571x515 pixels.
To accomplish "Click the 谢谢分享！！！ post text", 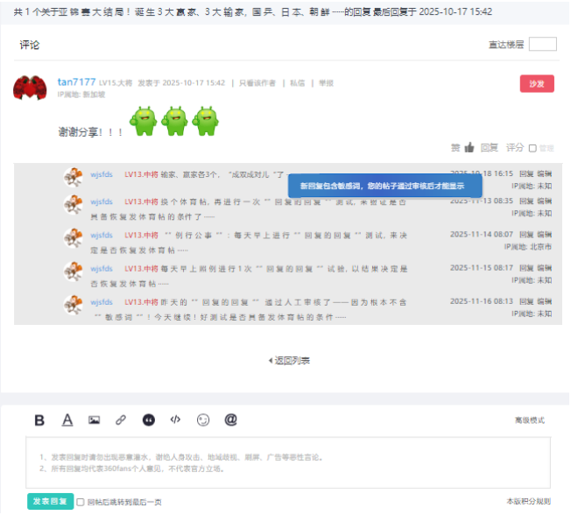I will [x=90, y=132].
